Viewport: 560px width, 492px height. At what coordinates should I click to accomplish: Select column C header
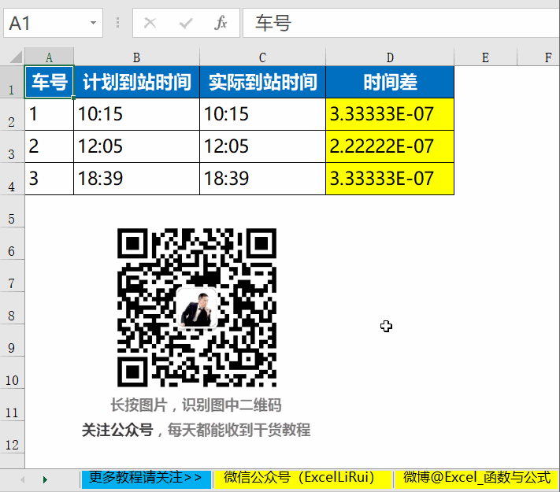coord(262,57)
